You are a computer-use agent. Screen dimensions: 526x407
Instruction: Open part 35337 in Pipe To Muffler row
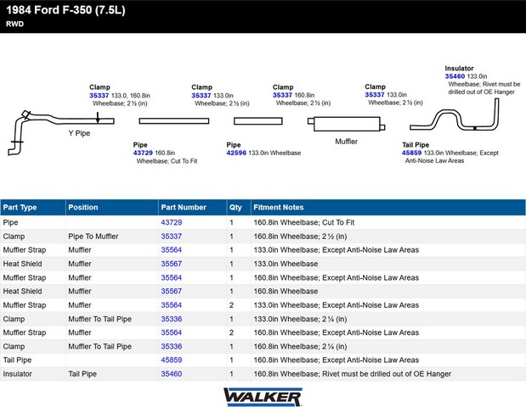[x=172, y=237]
